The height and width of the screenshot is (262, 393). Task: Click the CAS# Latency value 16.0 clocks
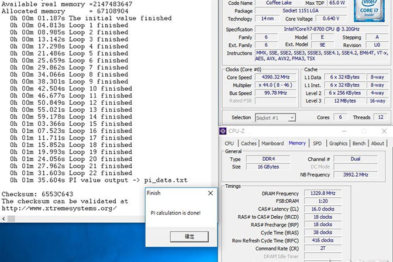pyautogui.click(x=323, y=209)
